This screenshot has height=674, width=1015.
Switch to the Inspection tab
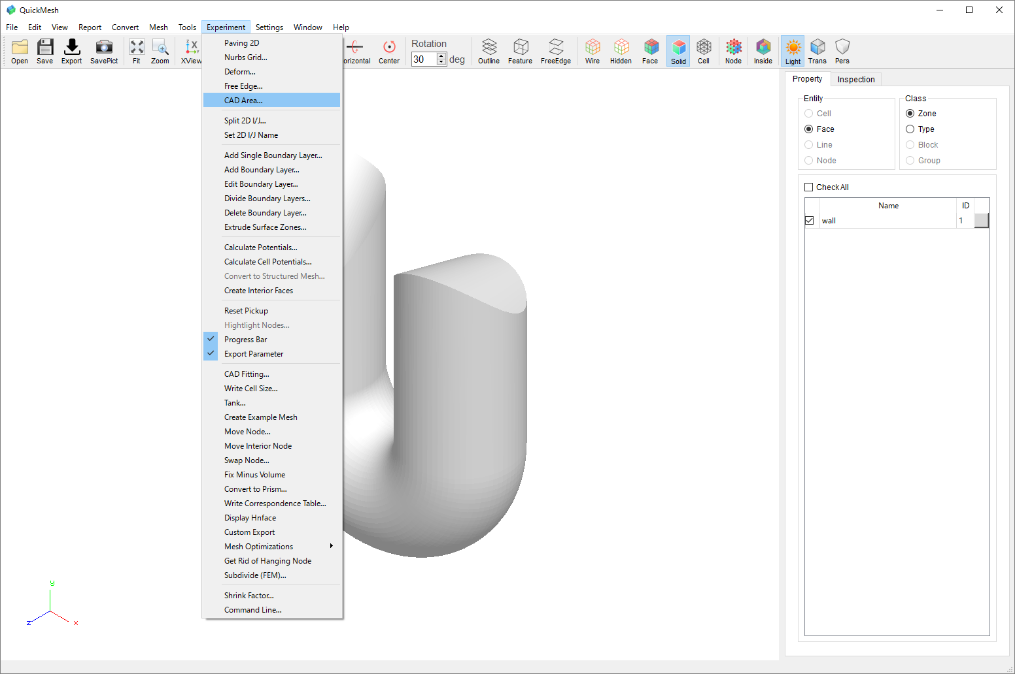point(856,80)
